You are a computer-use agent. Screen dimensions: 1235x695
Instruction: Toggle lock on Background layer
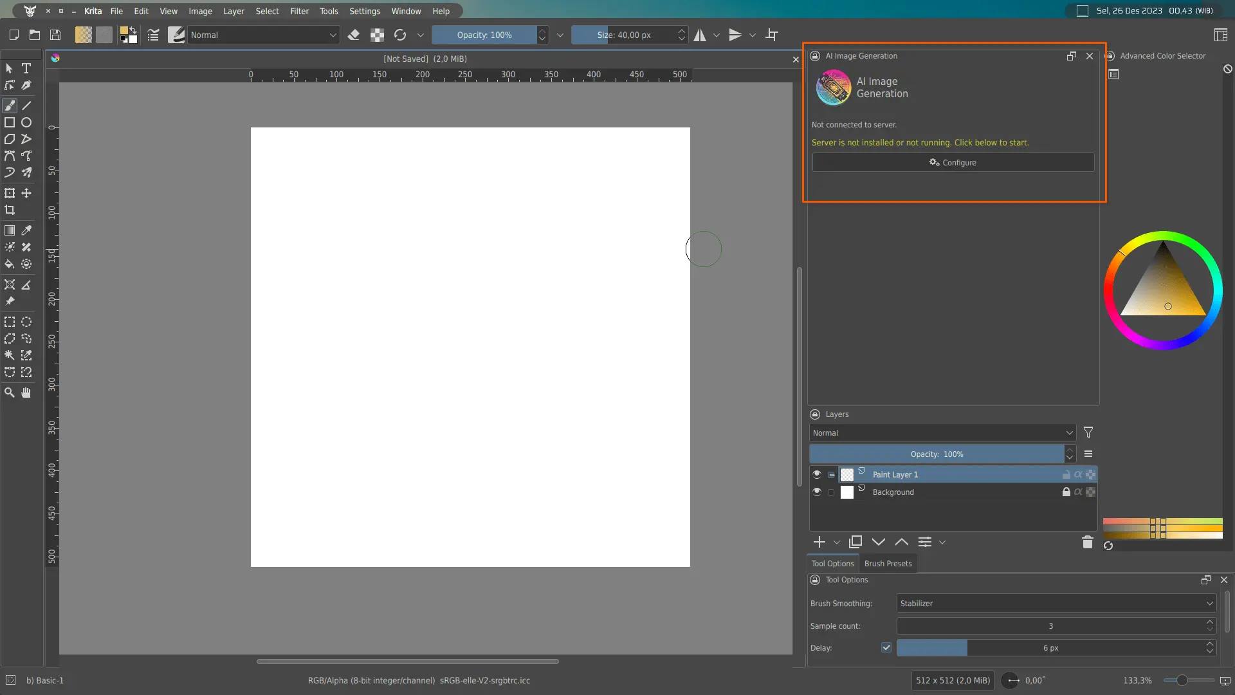1066,492
